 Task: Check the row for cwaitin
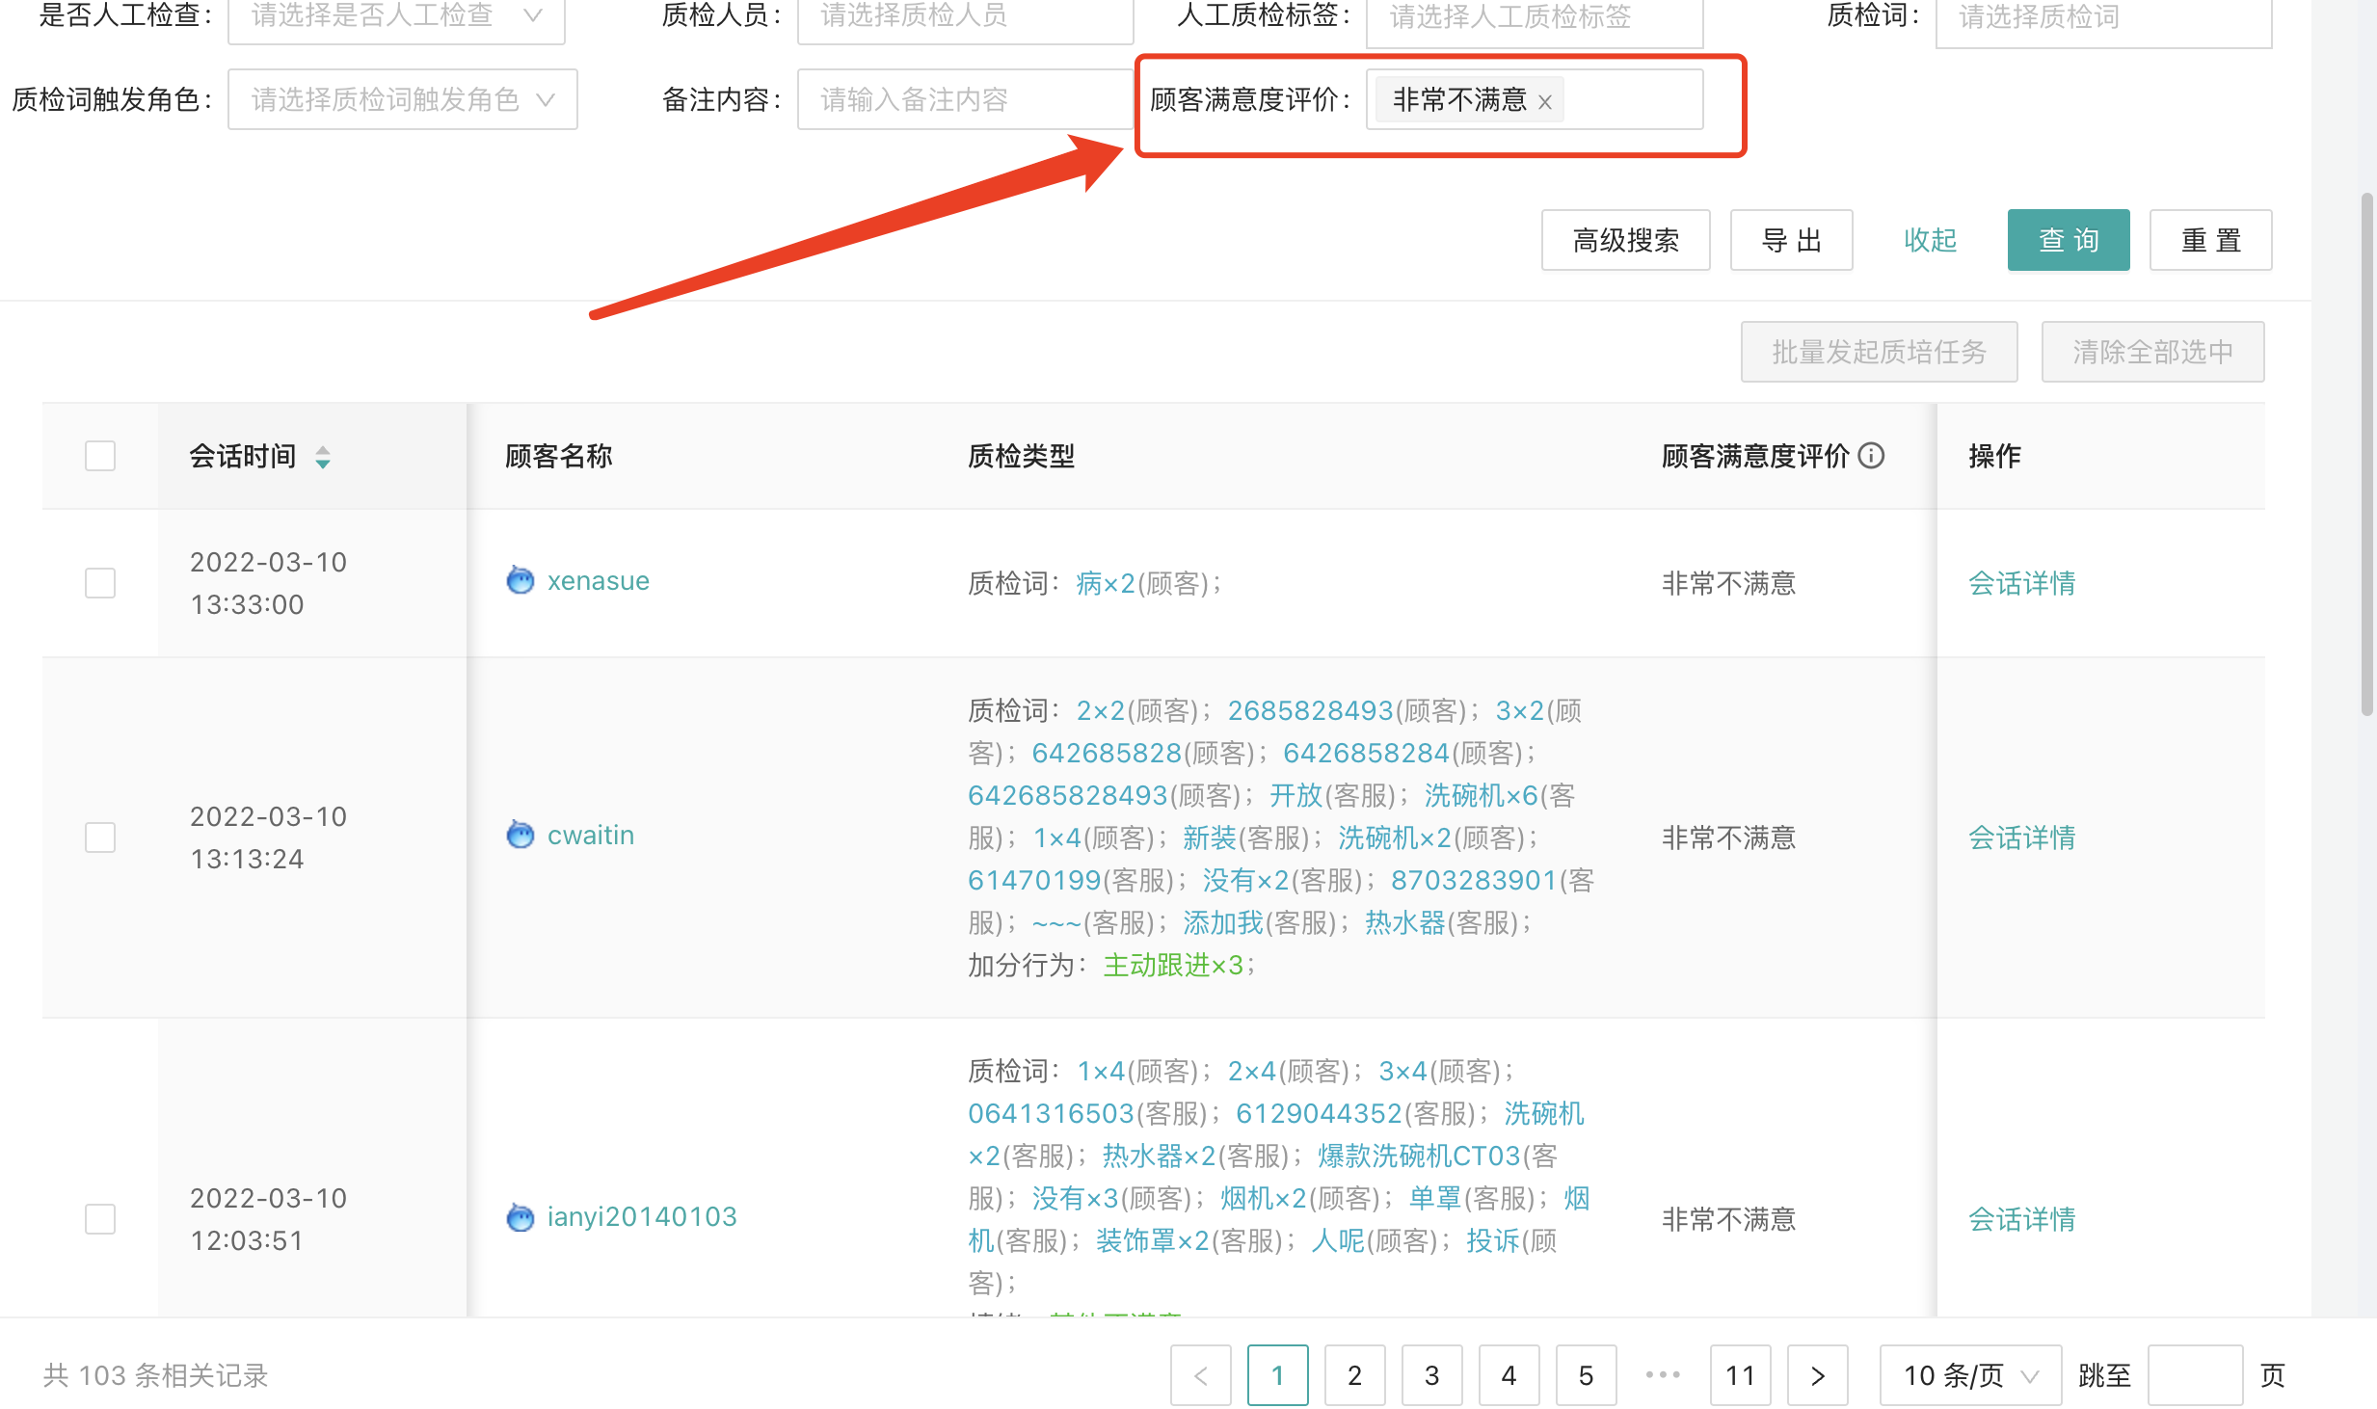click(x=100, y=837)
